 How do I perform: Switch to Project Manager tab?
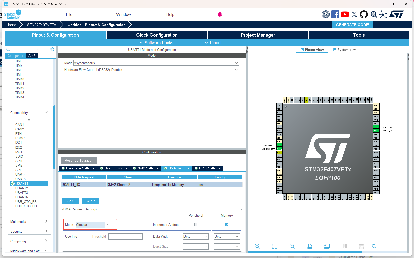(258, 35)
